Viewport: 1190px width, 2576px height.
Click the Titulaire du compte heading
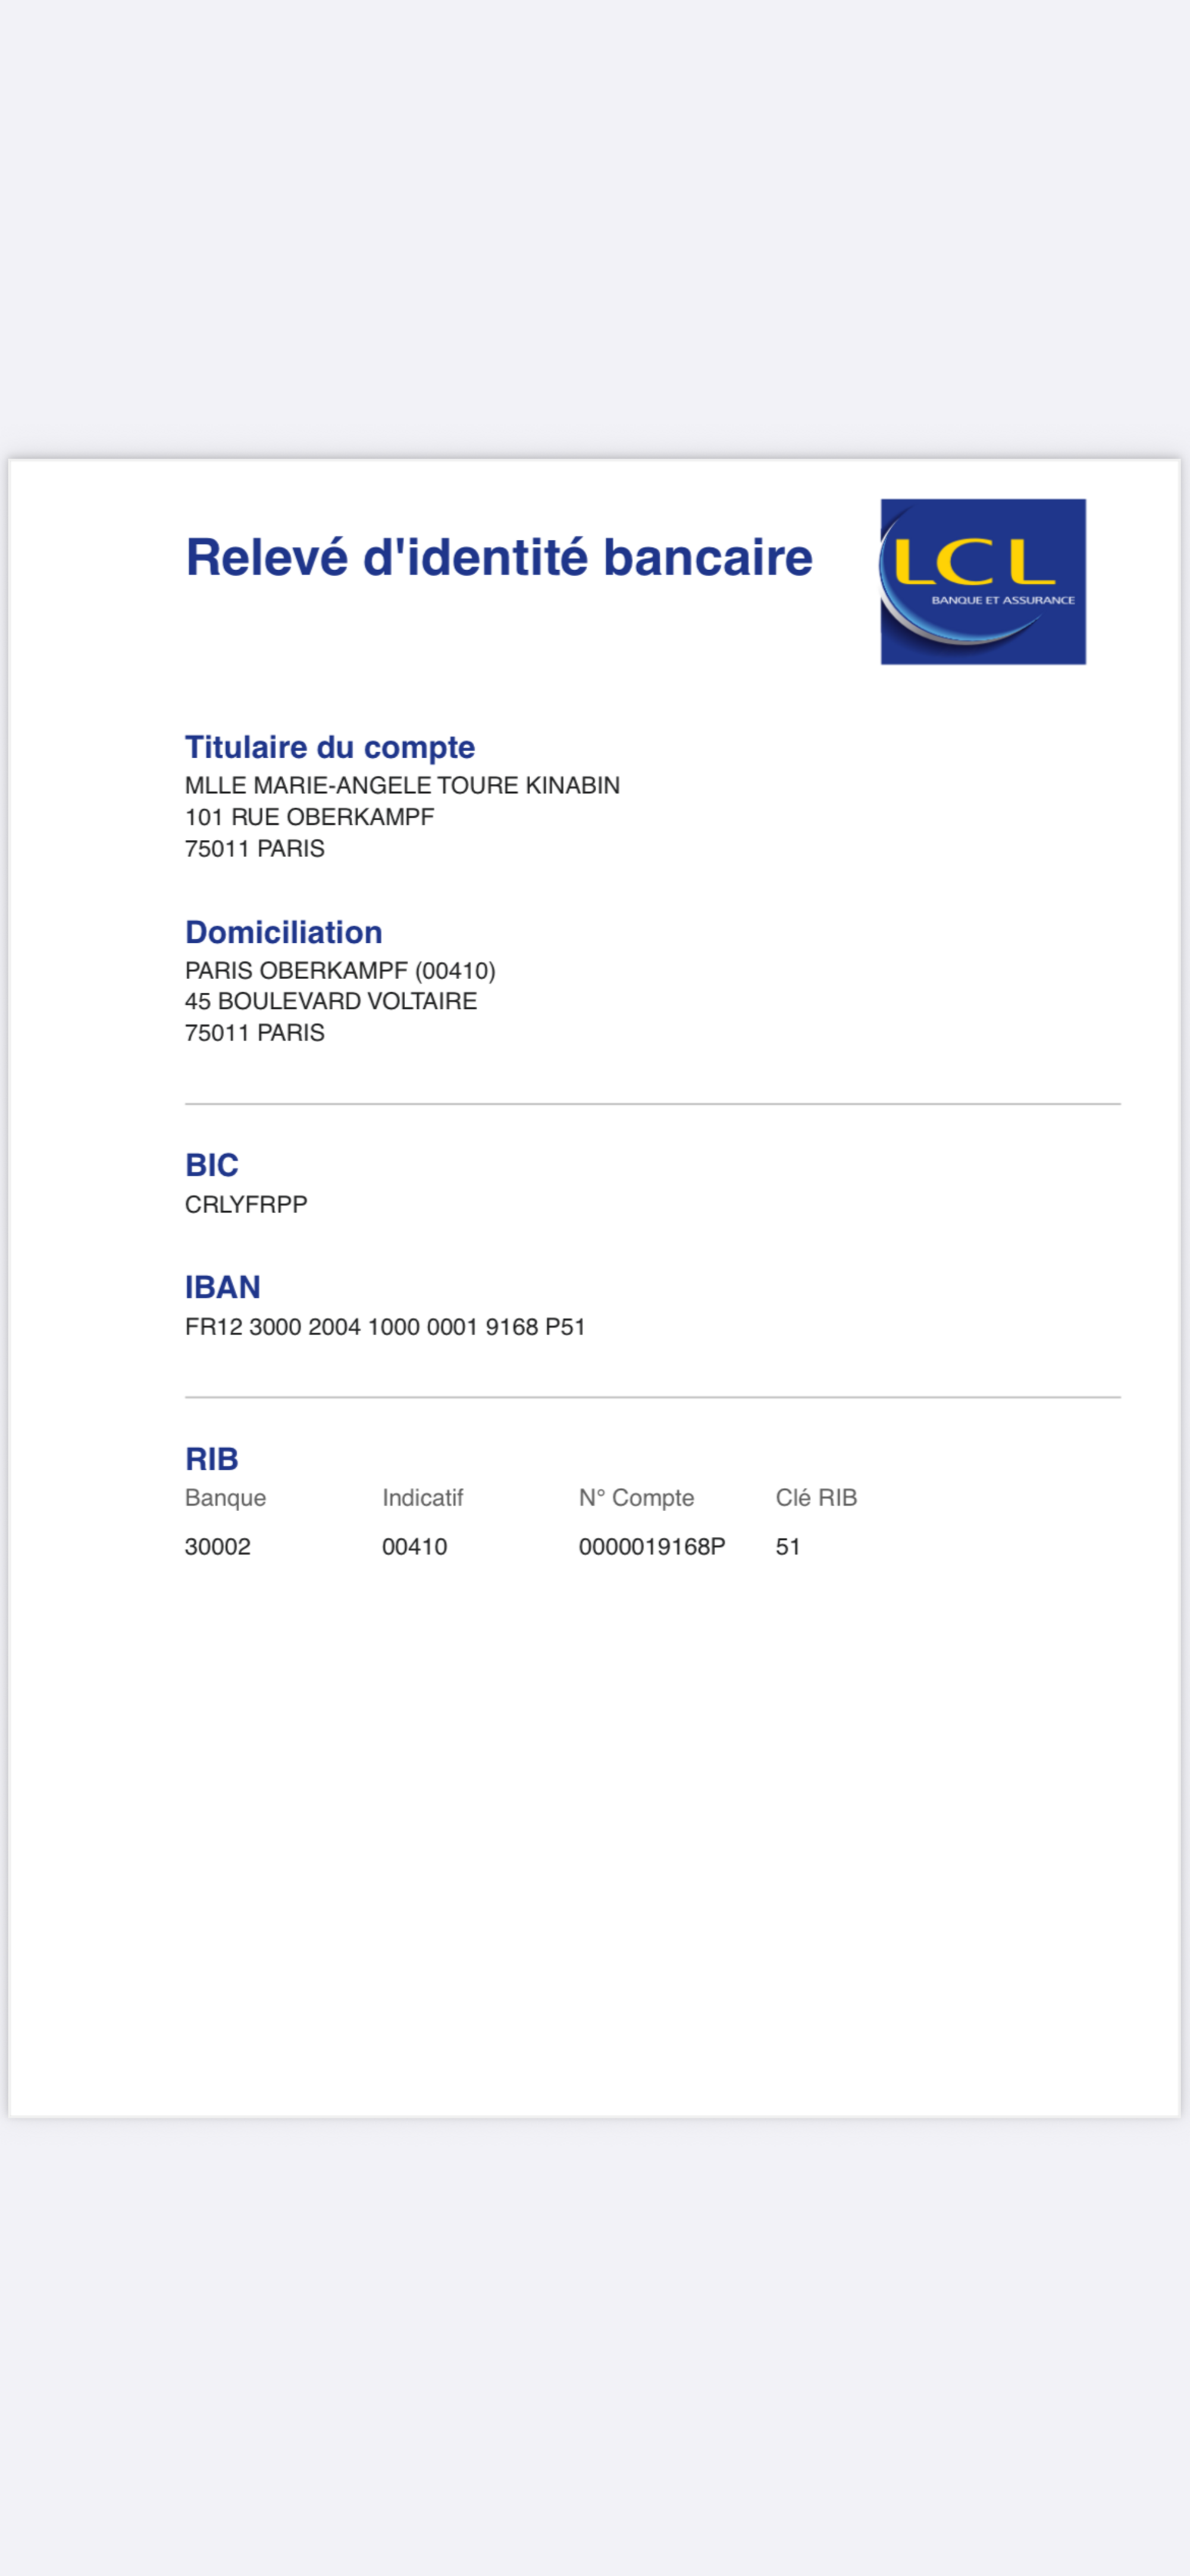[329, 747]
